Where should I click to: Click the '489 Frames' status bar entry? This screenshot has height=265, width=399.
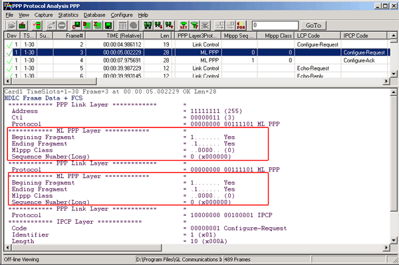tap(237, 260)
